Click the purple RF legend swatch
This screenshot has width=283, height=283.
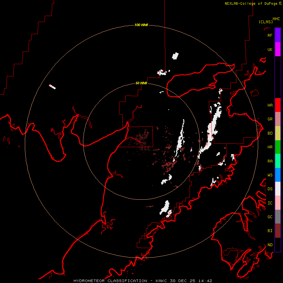click(x=278, y=35)
